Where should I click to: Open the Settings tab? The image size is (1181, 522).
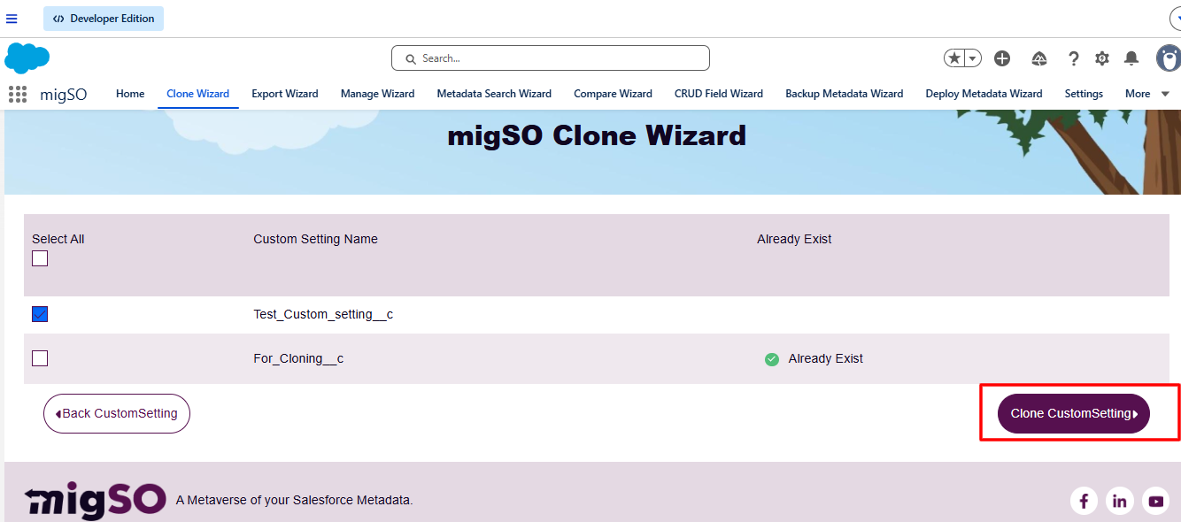(x=1084, y=94)
